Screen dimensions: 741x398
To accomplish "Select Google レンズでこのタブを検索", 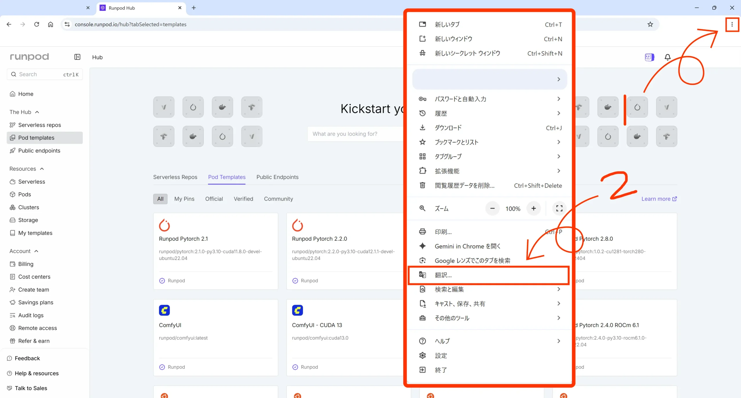I will pos(490,261).
